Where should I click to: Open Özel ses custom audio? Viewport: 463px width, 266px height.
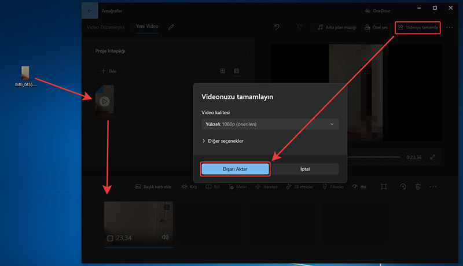(376, 27)
